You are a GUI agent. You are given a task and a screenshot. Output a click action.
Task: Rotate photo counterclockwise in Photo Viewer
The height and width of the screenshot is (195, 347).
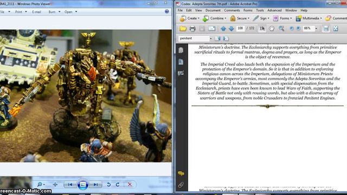(x=108, y=184)
